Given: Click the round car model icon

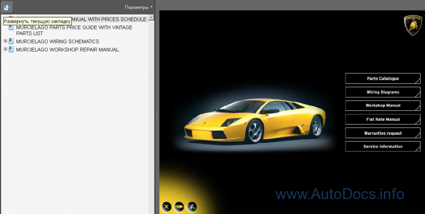Looking at the screenshot, I should point(179,207).
